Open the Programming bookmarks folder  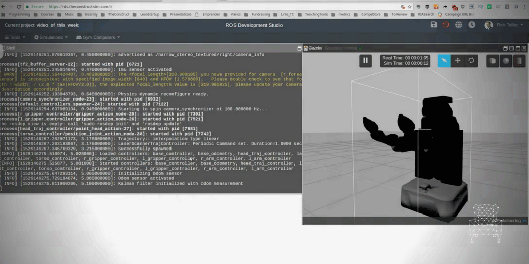[x=16, y=14]
